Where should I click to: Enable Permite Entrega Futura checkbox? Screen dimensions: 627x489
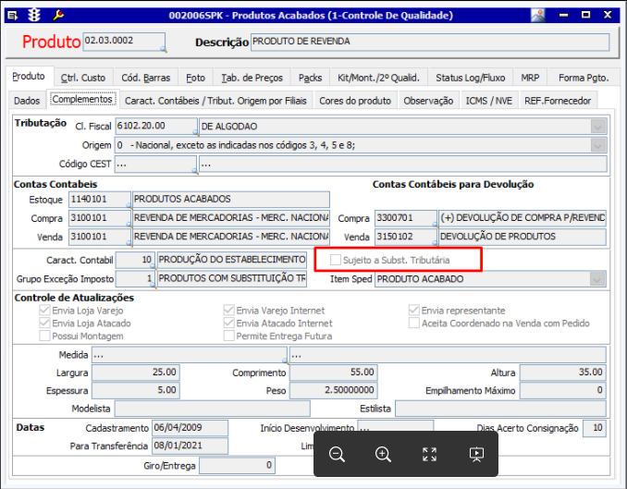coord(228,336)
